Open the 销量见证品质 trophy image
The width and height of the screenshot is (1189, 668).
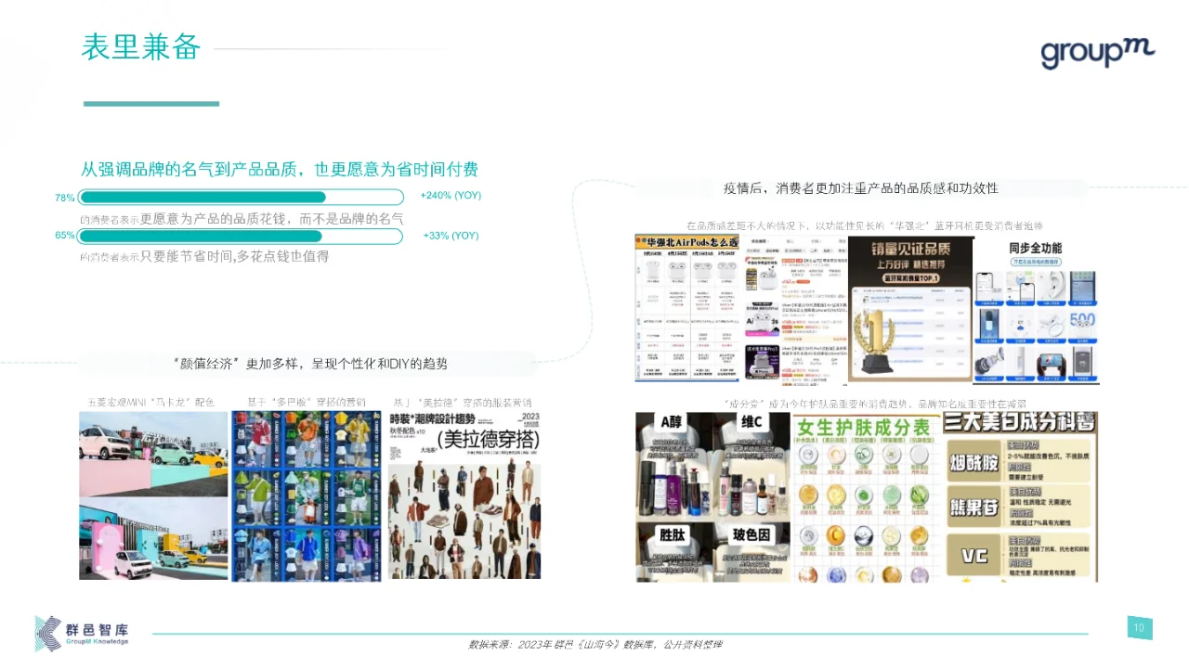point(910,308)
